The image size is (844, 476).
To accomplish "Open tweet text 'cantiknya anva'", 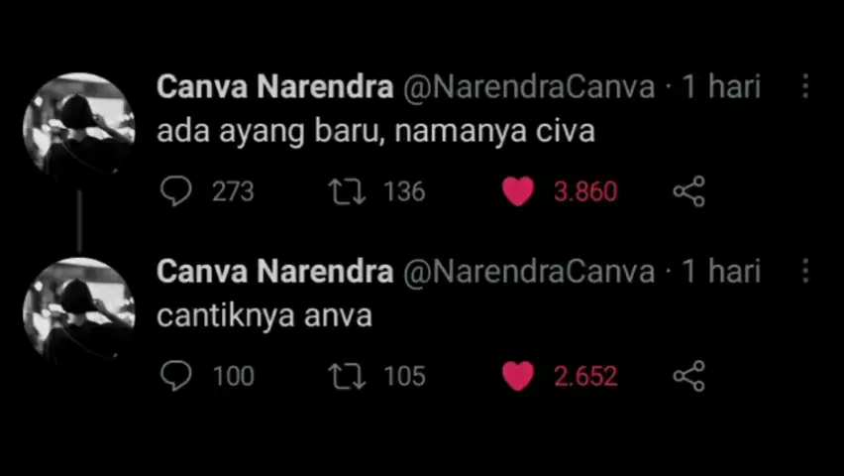I will pos(264,316).
